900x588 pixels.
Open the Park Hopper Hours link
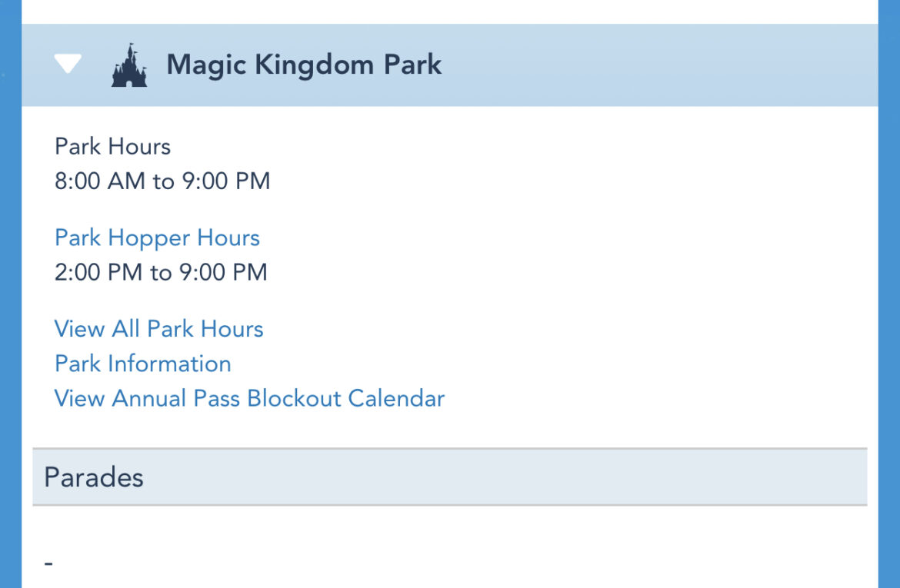[x=156, y=238]
